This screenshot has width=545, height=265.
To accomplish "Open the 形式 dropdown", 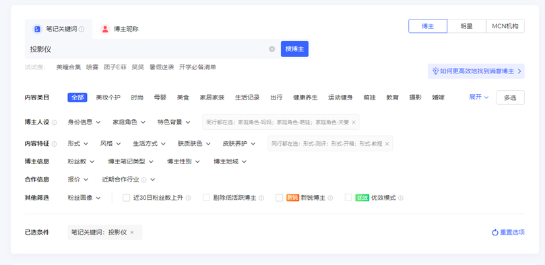I will [x=78, y=143].
